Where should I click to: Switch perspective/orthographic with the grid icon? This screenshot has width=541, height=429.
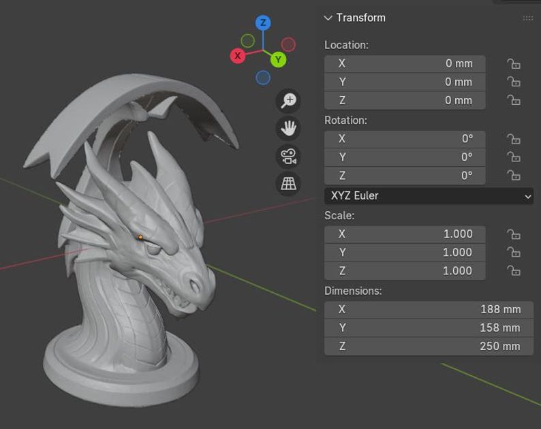(288, 183)
